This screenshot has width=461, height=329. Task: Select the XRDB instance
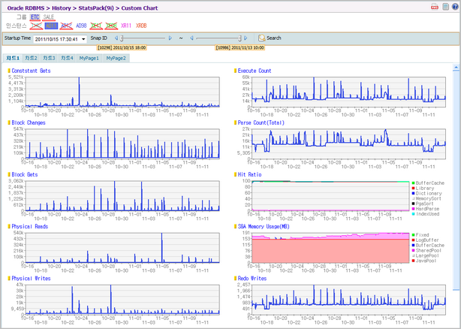(x=141, y=25)
